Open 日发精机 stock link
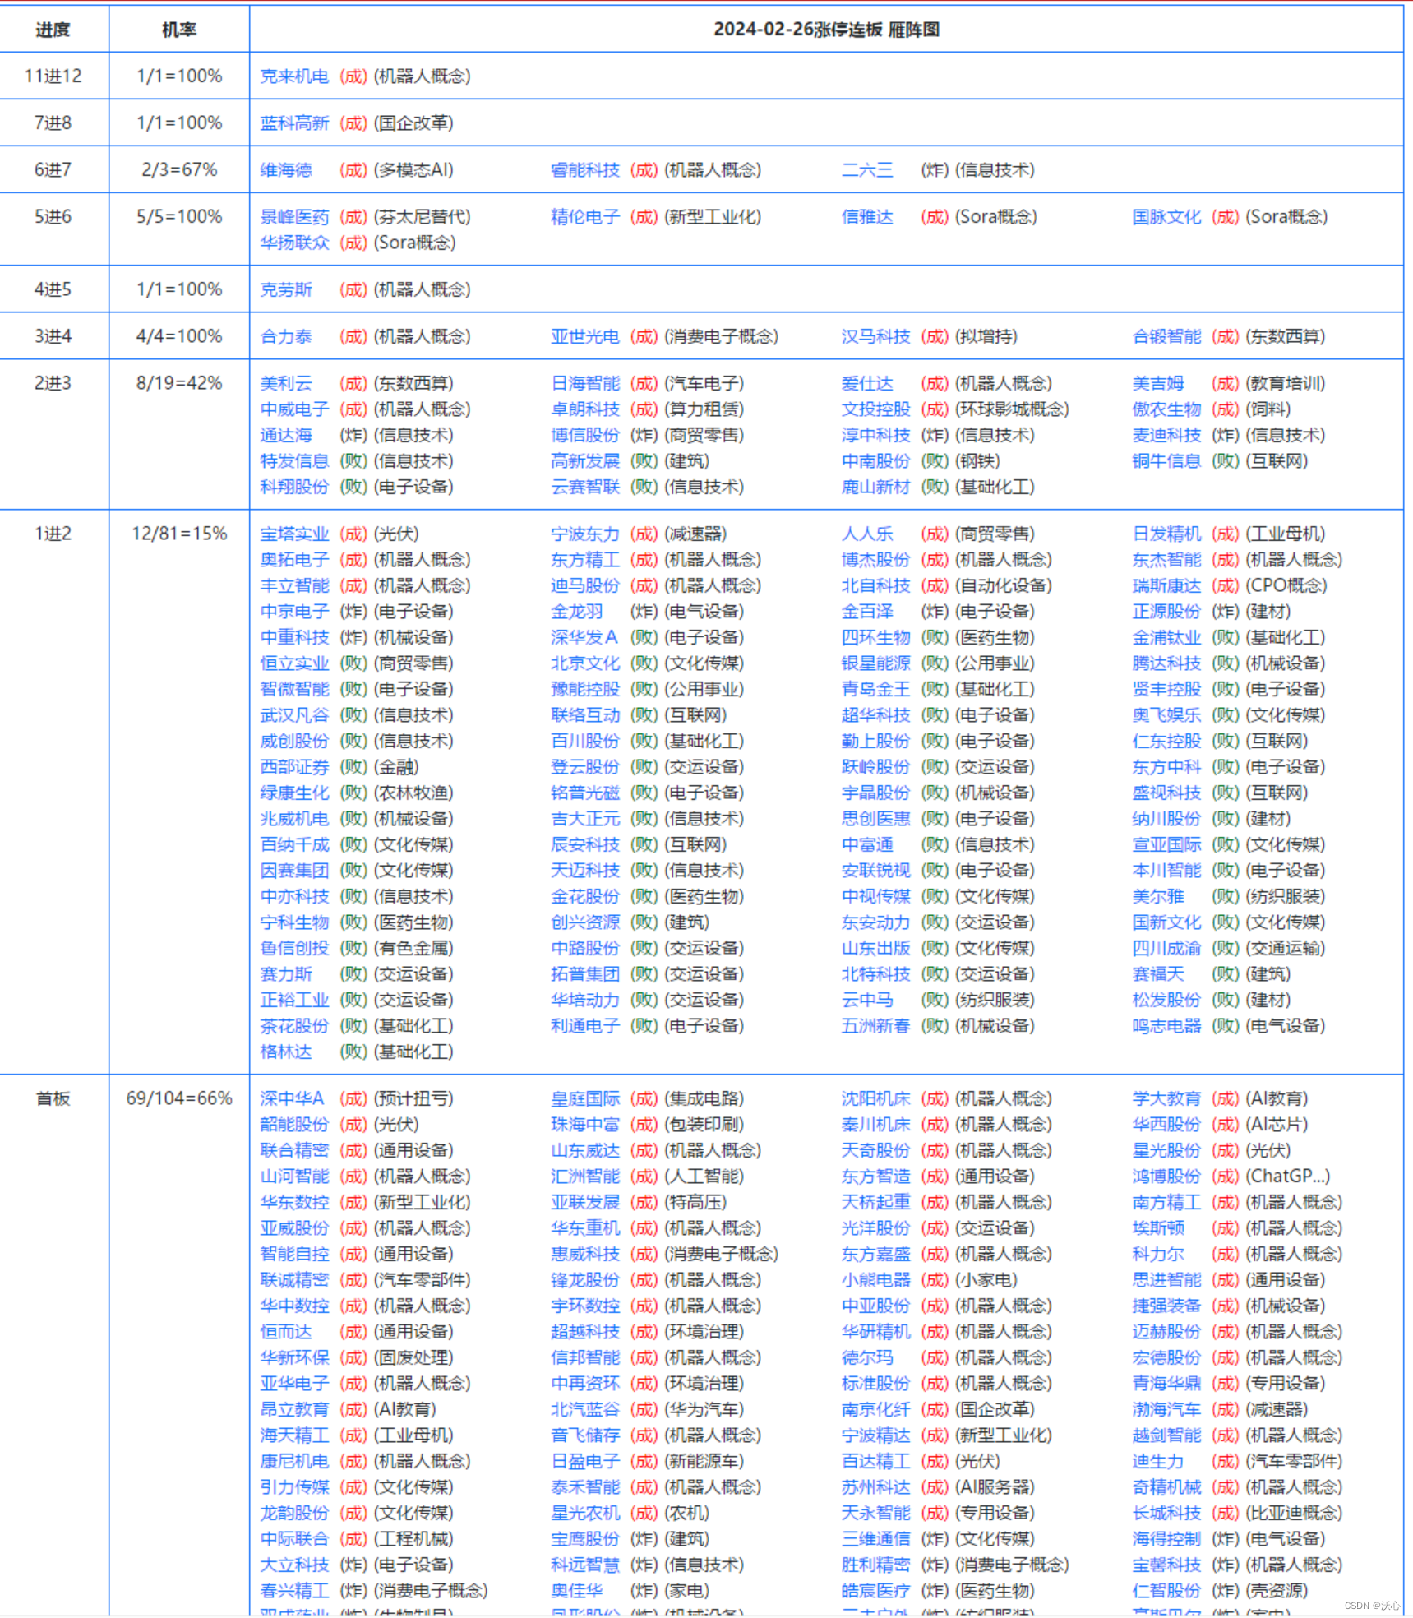 (1166, 534)
